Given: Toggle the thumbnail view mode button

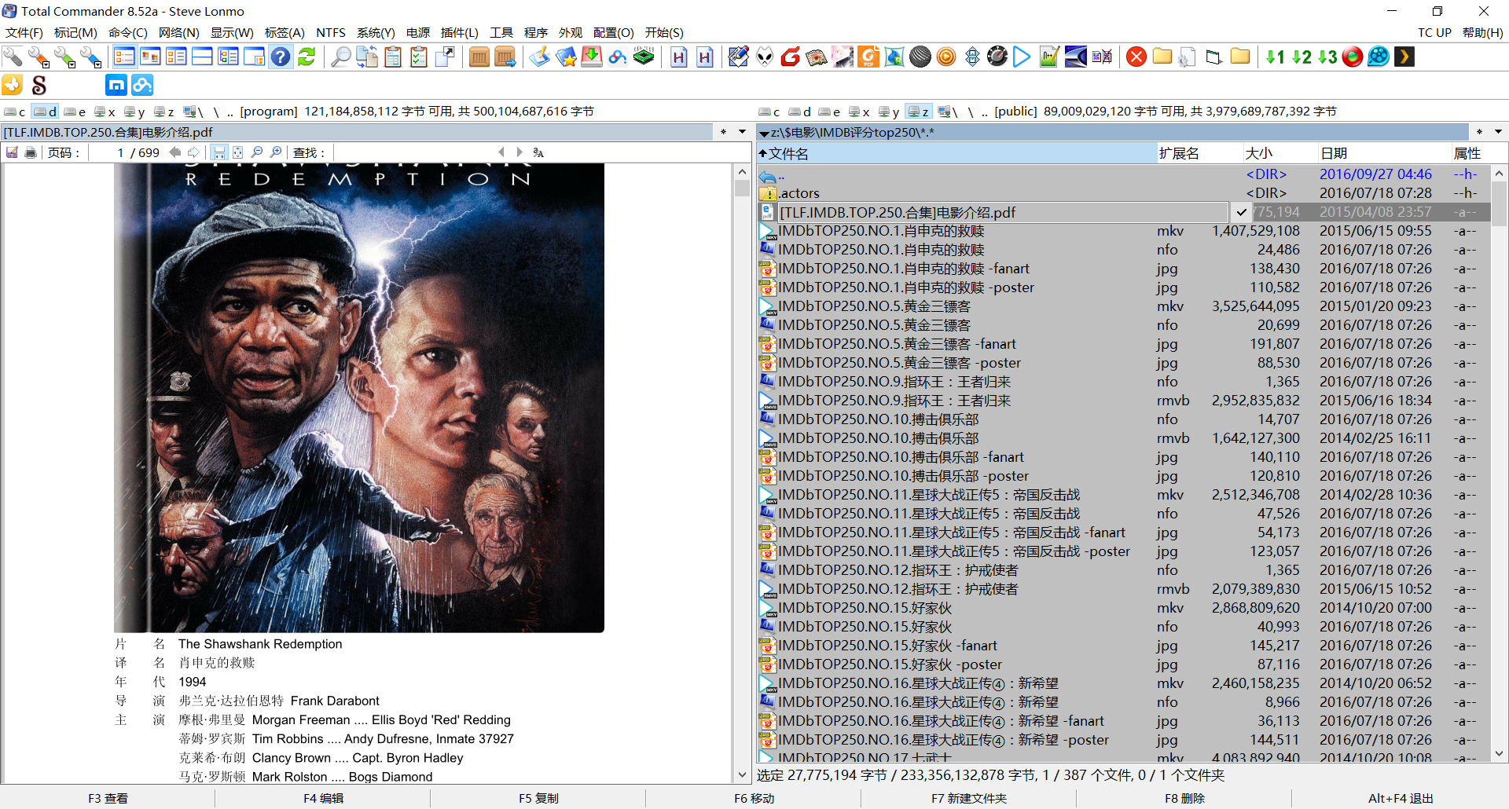Looking at the screenshot, I should click(x=150, y=57).
